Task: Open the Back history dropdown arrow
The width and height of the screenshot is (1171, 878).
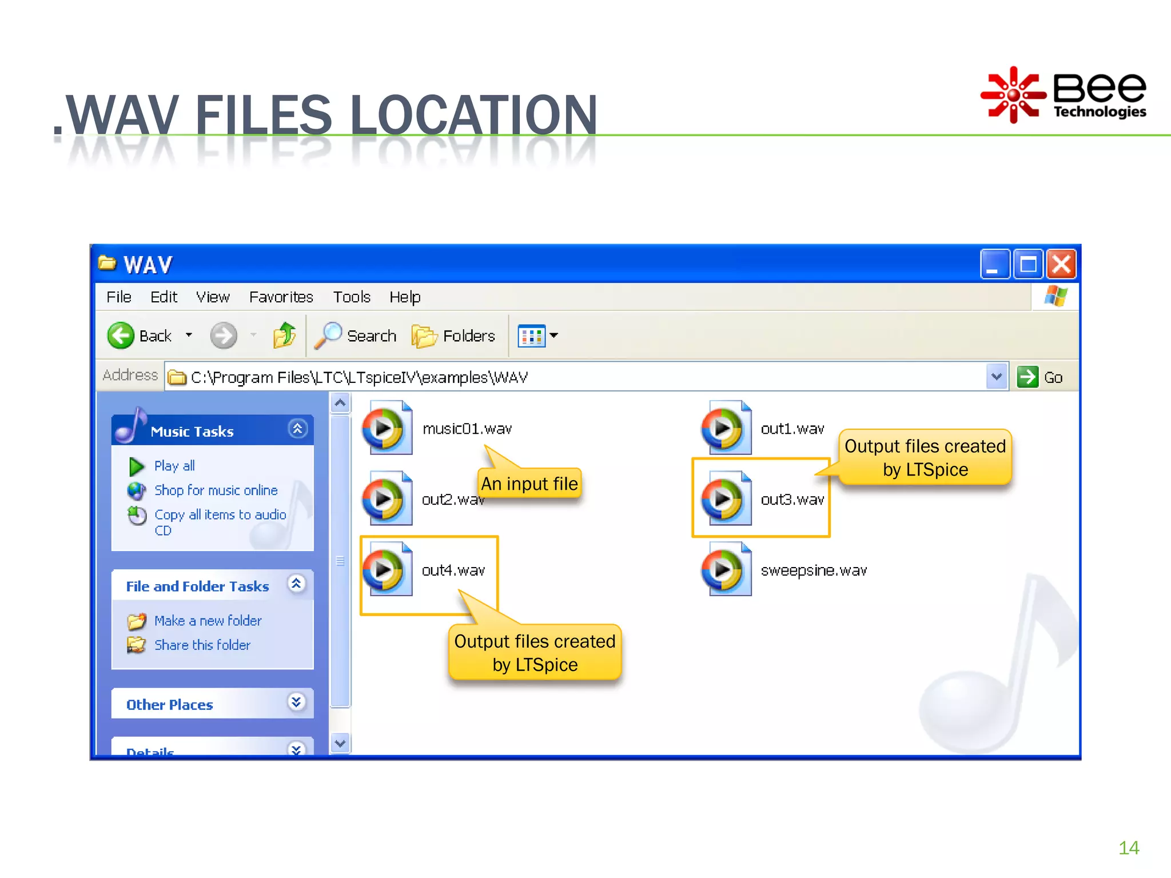Action: click(x=189, y=336)
